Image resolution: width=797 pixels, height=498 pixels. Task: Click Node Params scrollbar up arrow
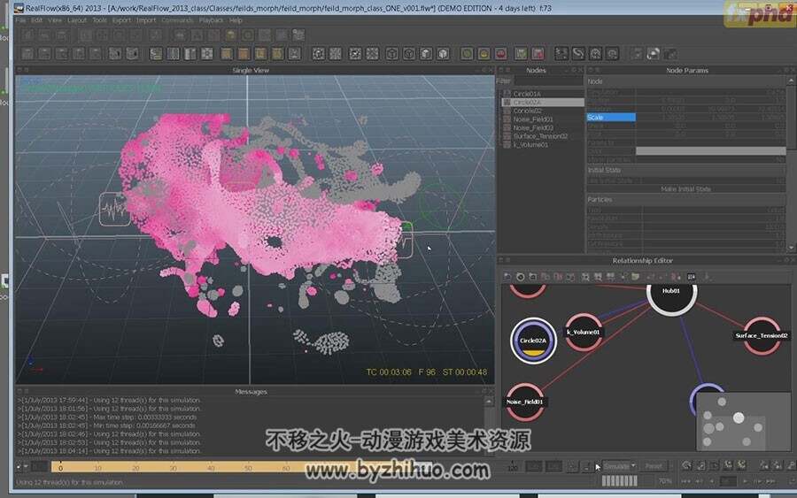[791, 80]
